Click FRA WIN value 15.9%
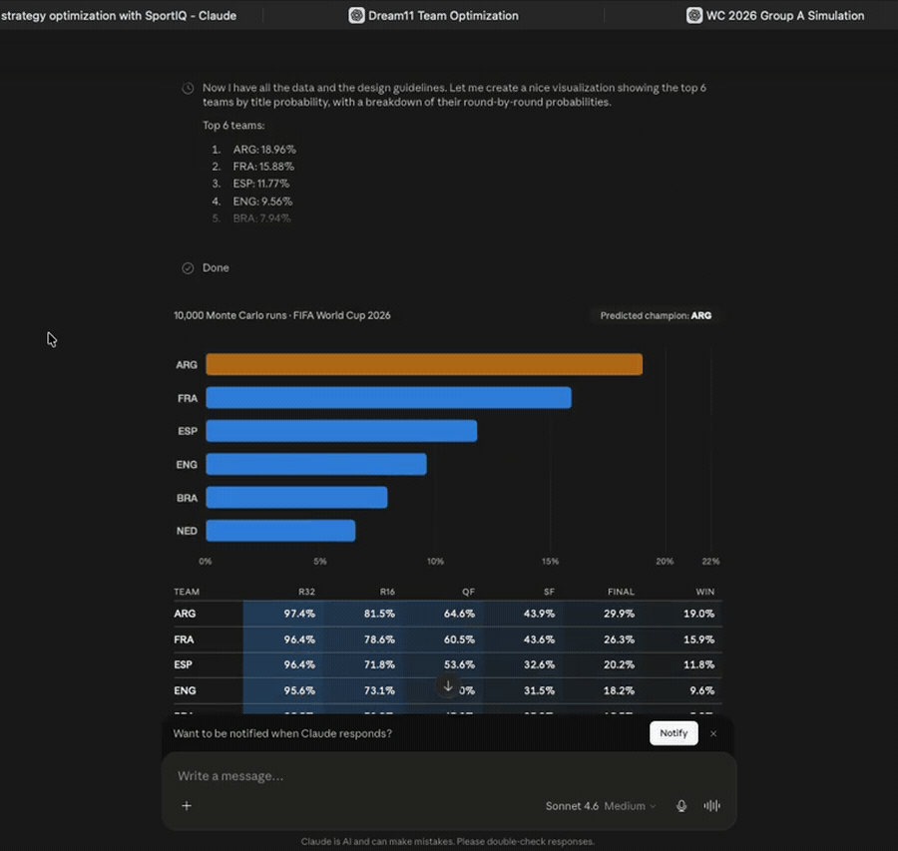898x851 pixels. (x=698, y=639)
